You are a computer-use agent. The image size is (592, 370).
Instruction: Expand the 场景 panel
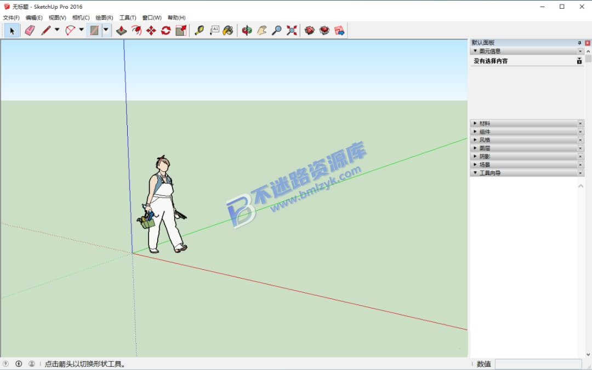(x=475, y=164)
